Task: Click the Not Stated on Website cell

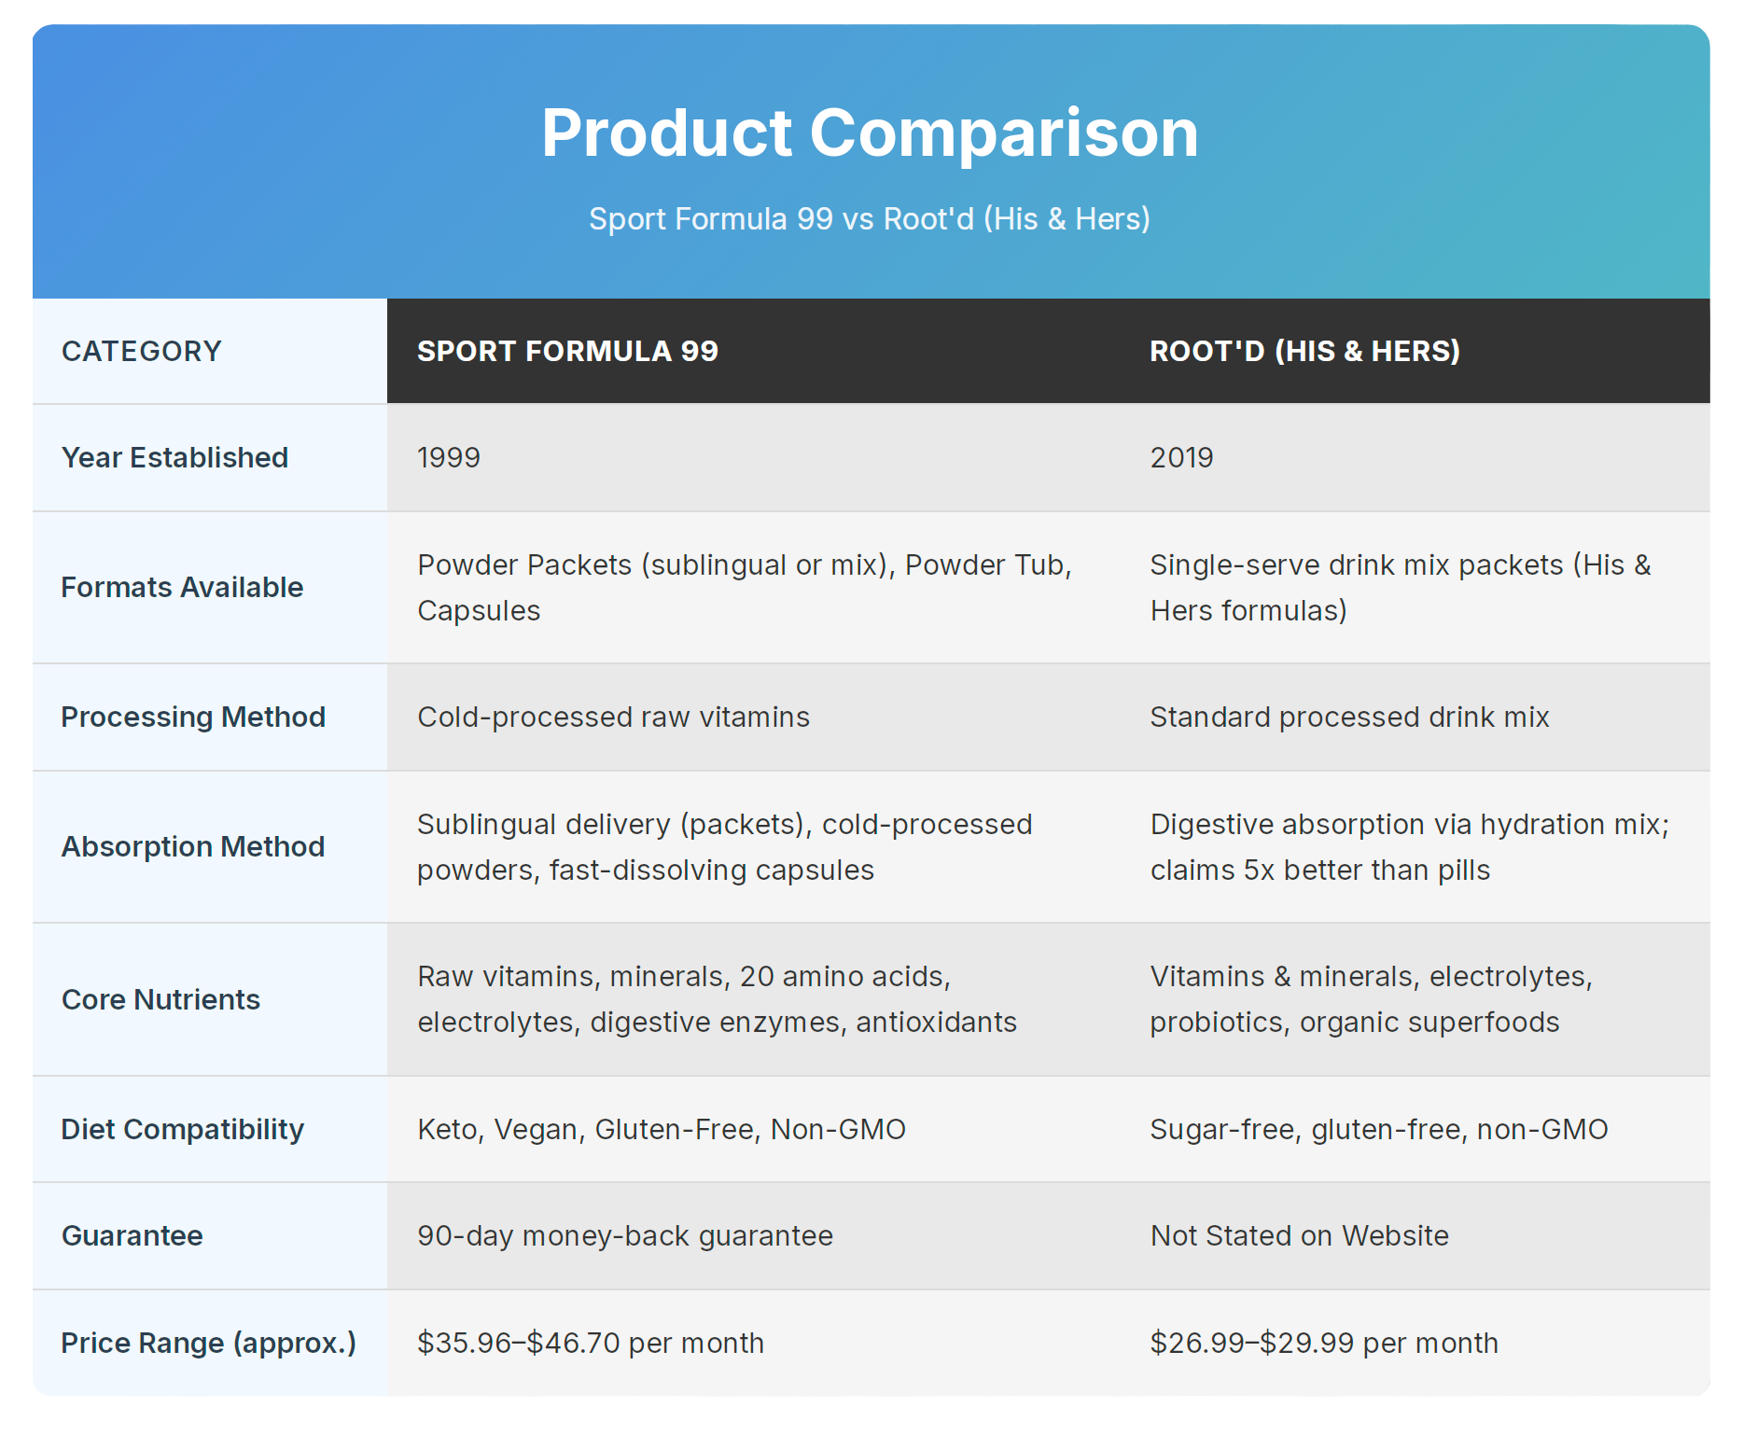Action: click(x=1299, y=1236)
